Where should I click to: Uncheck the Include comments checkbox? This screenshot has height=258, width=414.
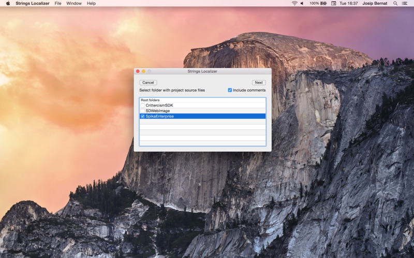[230, 90]
